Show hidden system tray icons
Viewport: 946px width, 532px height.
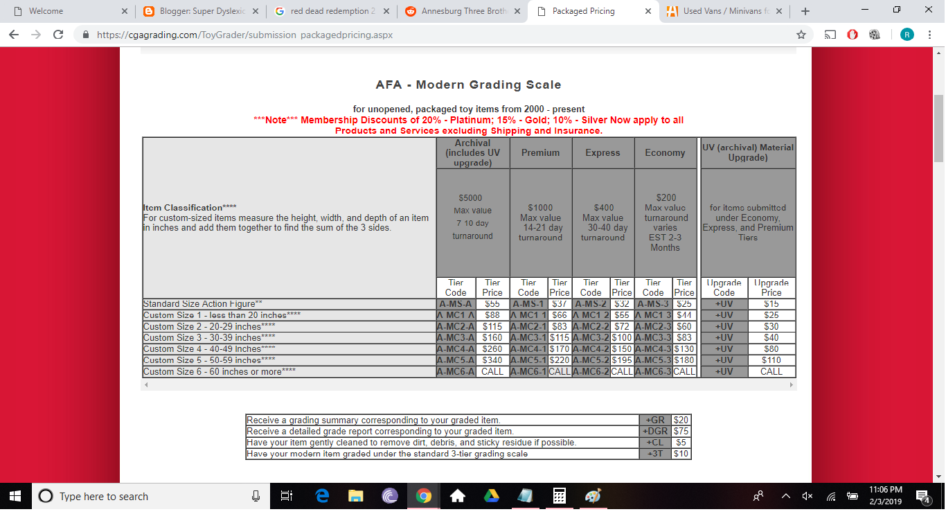pyautogui.click(x=786, y=496)
